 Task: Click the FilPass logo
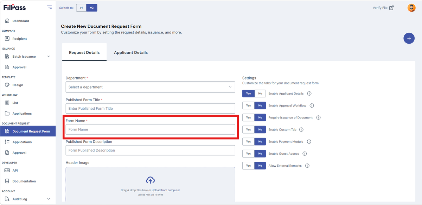[14, 7]
